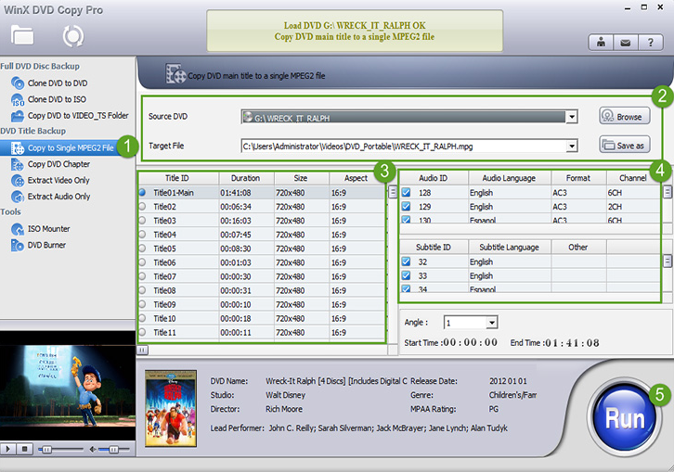Image resolution: width=674 pixels, height=472 pixels.
Task: Toggle subtitle 33 checkbox
Action: tap(406, 275)
